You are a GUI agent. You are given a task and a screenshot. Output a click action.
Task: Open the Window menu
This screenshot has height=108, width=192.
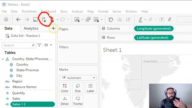point(131,11)
